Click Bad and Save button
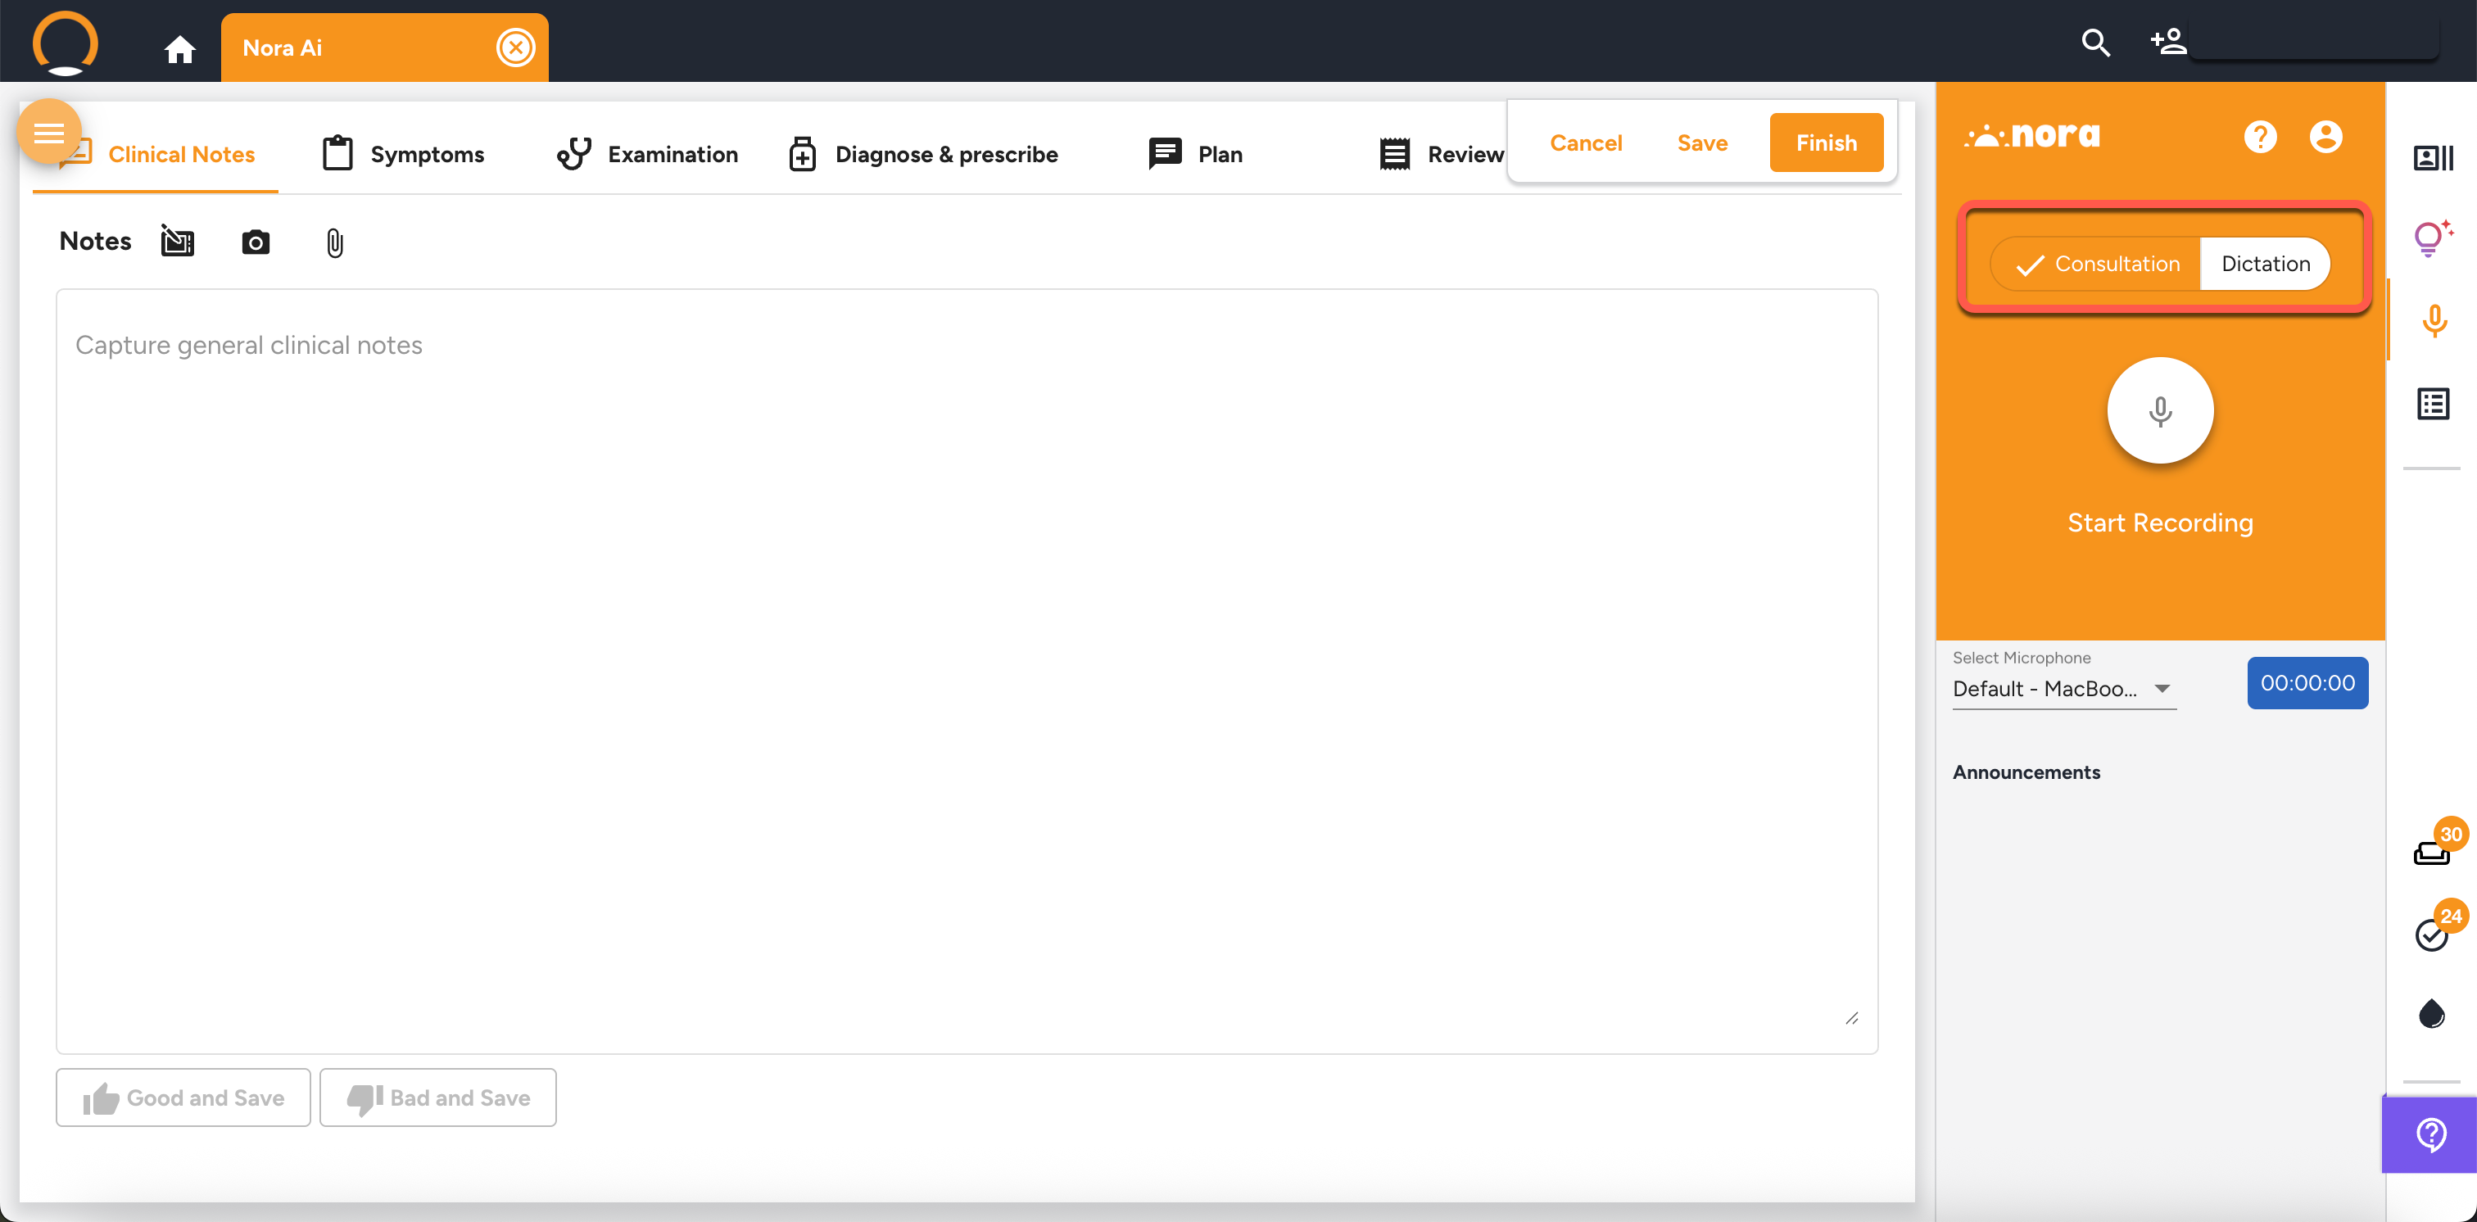 click(437, 1097)
